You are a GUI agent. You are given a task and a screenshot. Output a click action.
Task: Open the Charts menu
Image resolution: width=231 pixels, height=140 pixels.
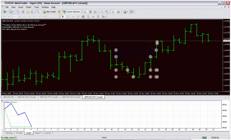28,7
